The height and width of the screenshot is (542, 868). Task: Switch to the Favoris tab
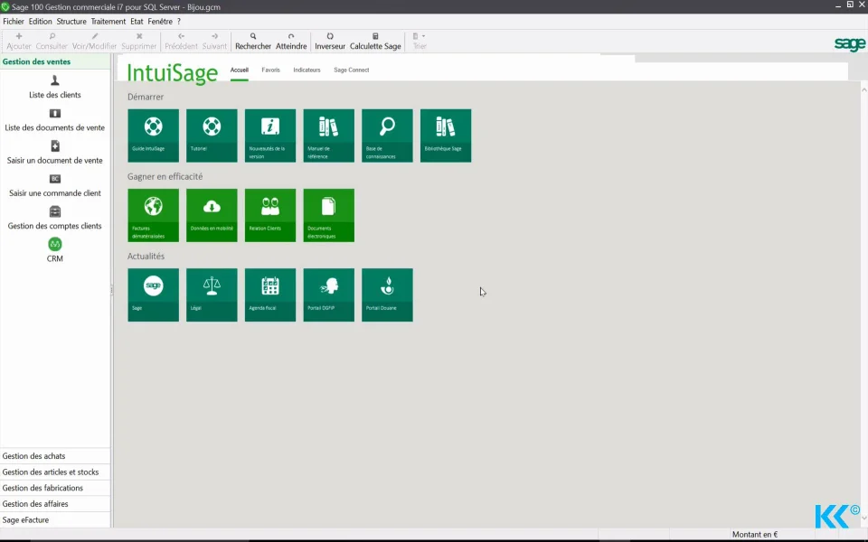(270, 70)
